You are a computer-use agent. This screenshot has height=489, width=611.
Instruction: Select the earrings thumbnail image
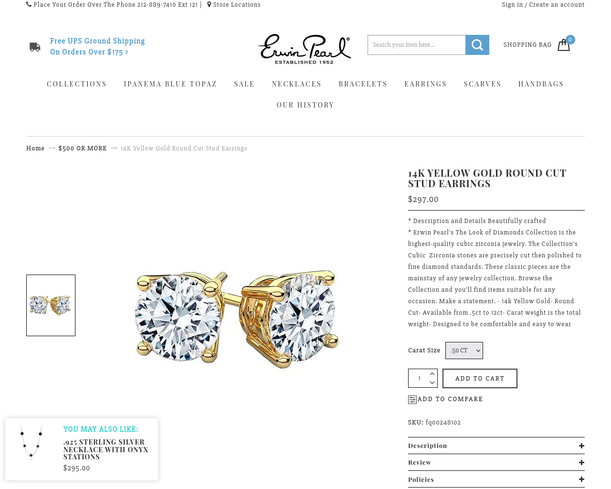(x=51, y=305)
